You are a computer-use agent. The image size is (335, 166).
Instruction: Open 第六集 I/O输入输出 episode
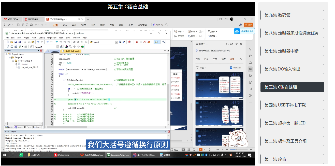click(292, 69)
